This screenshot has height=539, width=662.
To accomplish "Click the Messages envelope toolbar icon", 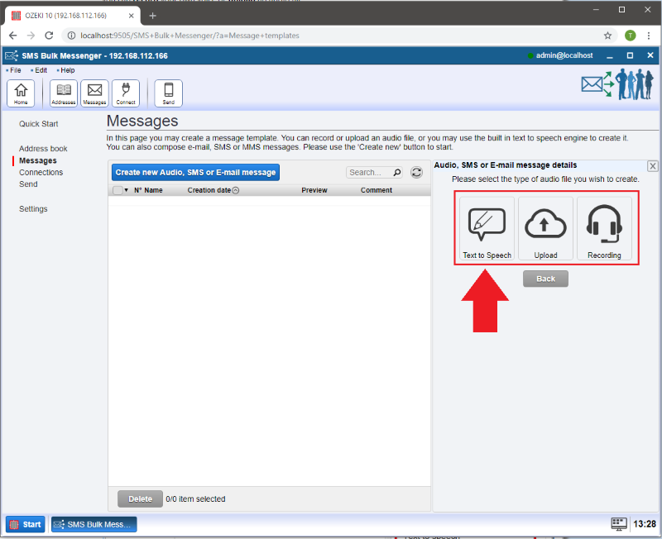I will tap(94, 93).
